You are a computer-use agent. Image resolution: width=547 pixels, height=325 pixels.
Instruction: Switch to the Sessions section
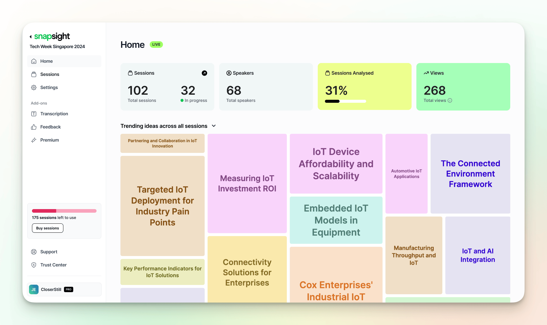pos(49,74)
